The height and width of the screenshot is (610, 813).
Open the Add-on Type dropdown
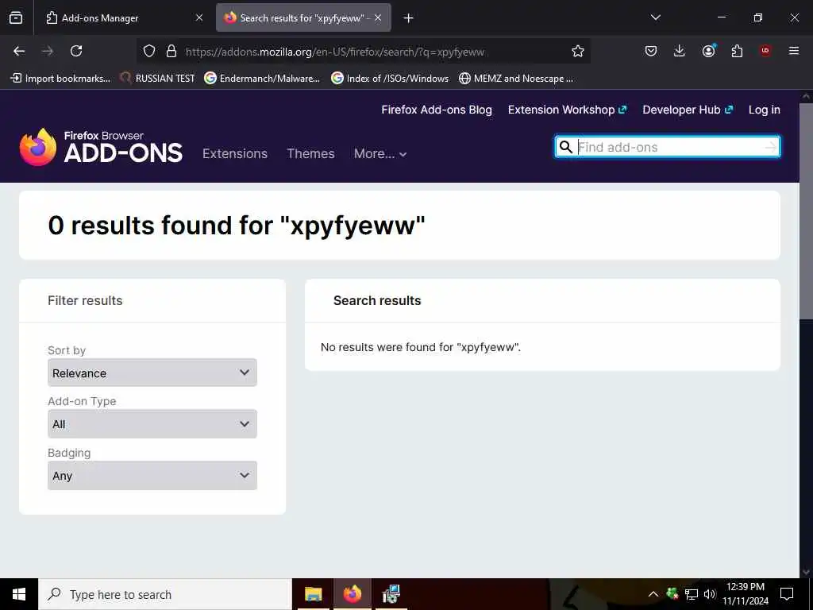click(152, 424)
